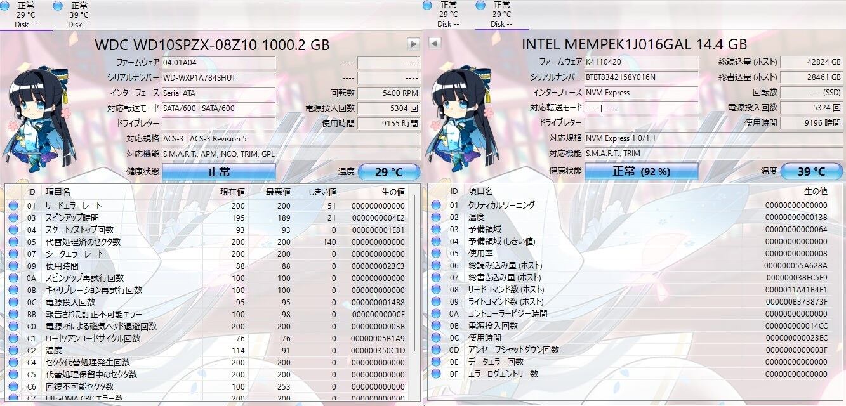Screen dimensions: 846x406
Task: Select 39 °C disk tab in INTEL window
Action: [x=501, y=15]
